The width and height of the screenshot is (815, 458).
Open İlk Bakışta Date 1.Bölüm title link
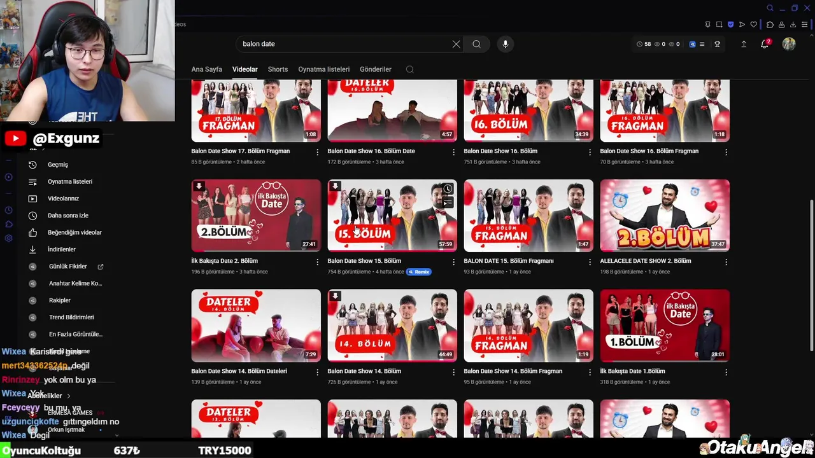(632, 371)
